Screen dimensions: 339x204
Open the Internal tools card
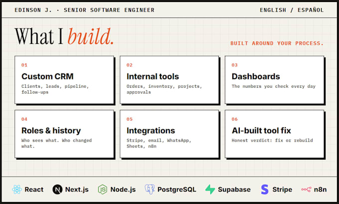pyautogui.click(x=169, y=80)
